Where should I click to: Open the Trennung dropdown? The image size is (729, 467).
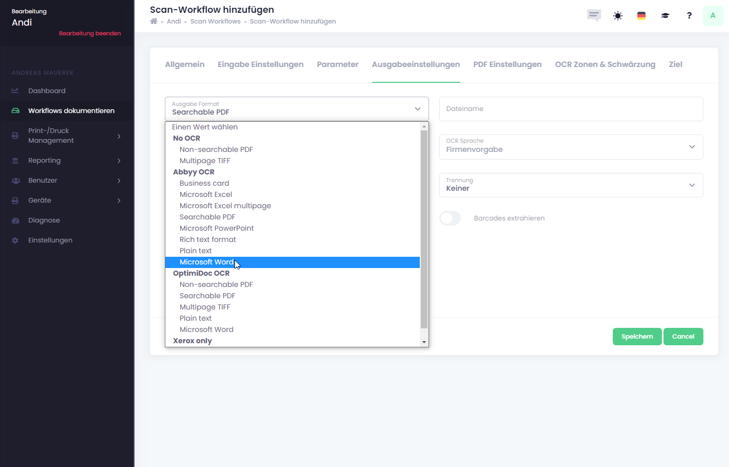point(571,185)
